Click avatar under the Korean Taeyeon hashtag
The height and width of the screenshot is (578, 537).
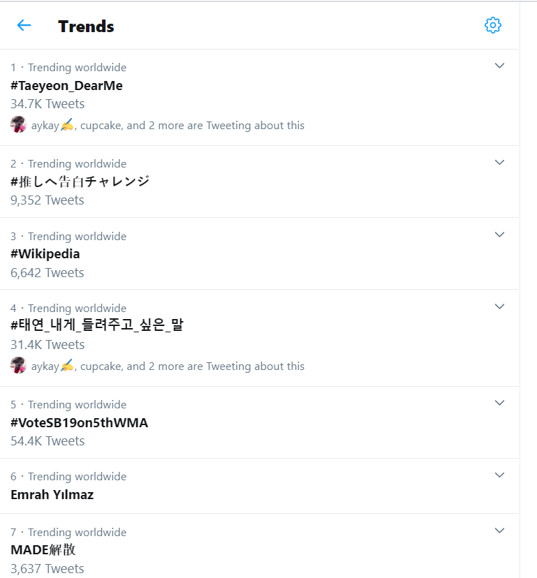(x=18, y=365)
